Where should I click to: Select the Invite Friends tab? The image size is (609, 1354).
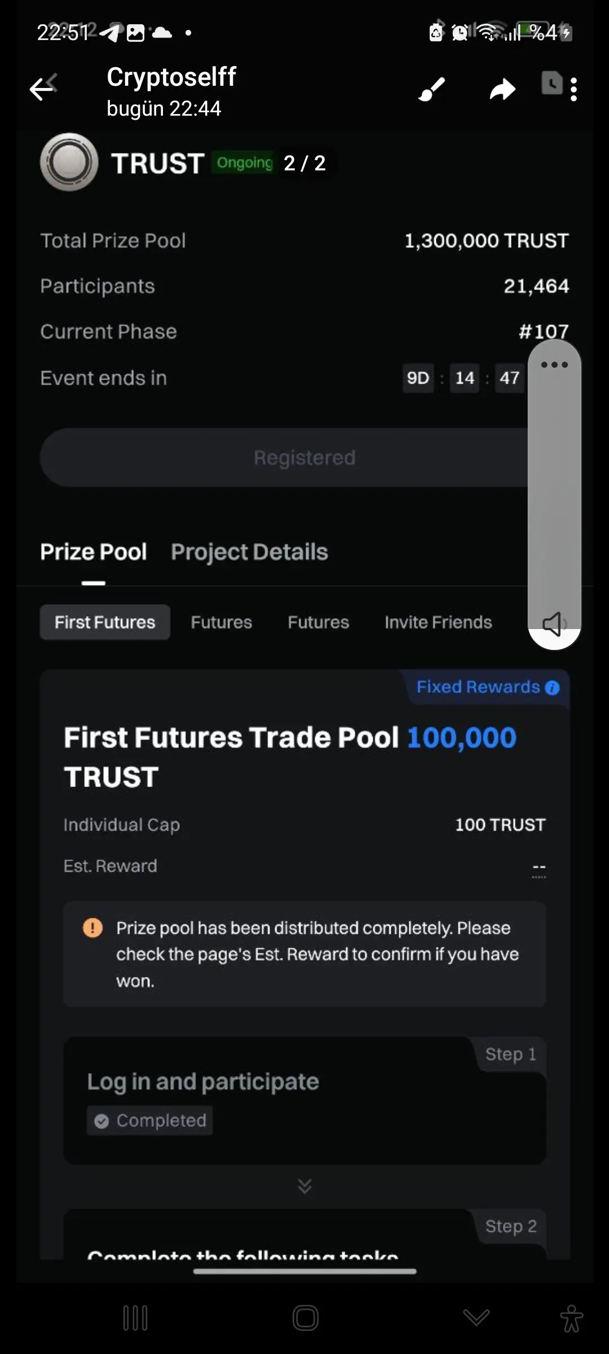[x=438, y=622]
